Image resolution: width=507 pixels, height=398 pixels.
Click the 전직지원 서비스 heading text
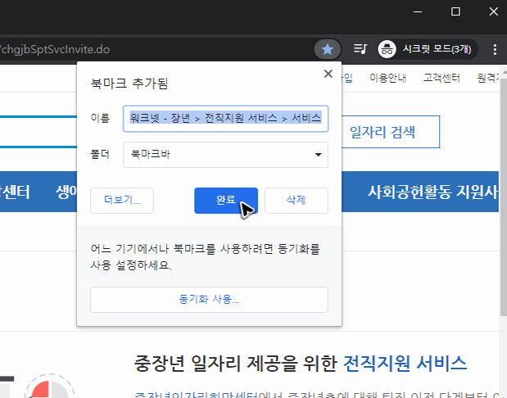click(x=405, y=364)
